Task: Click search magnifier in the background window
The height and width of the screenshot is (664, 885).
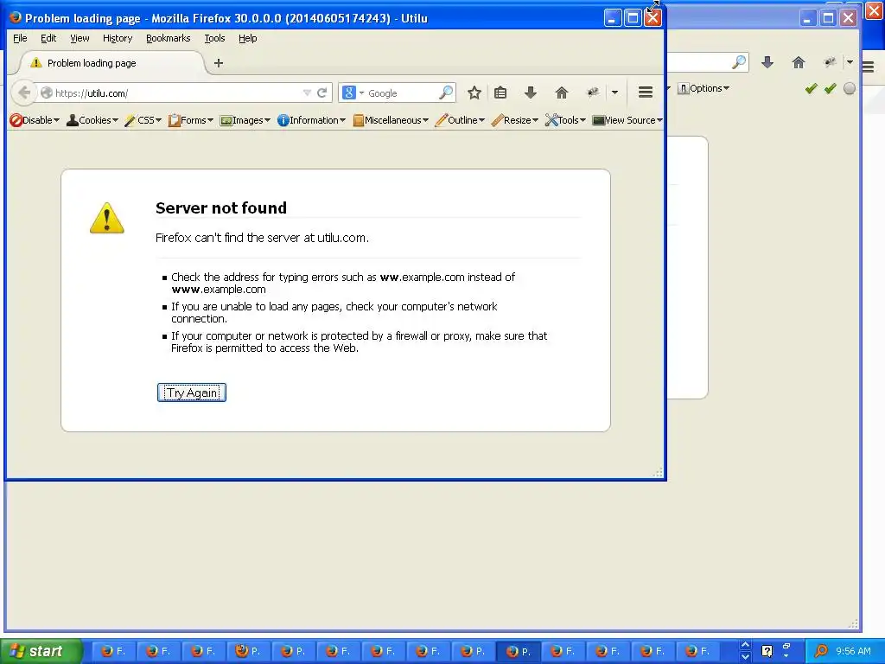Action: 738,62
